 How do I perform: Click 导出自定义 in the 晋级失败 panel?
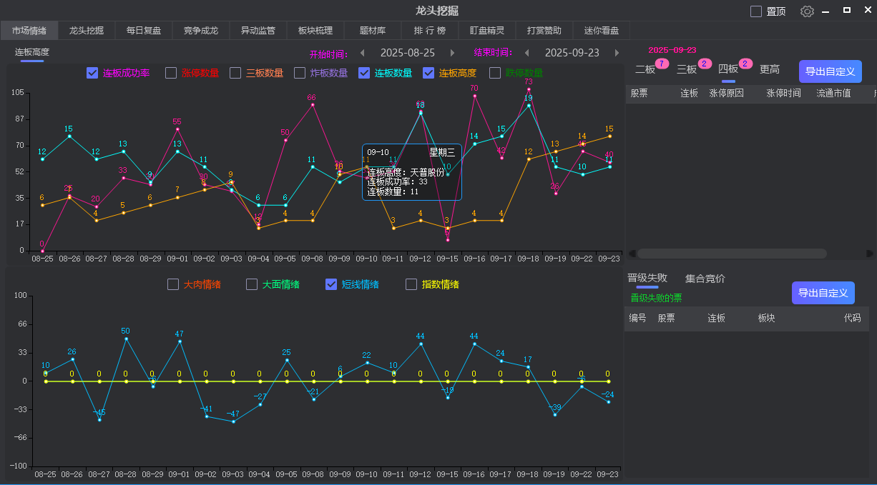[823, 293]
